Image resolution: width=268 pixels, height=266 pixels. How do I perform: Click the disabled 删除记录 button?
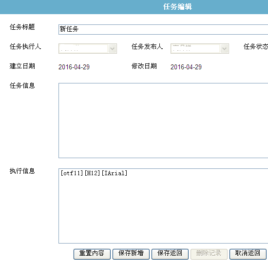tap(209, 254)
